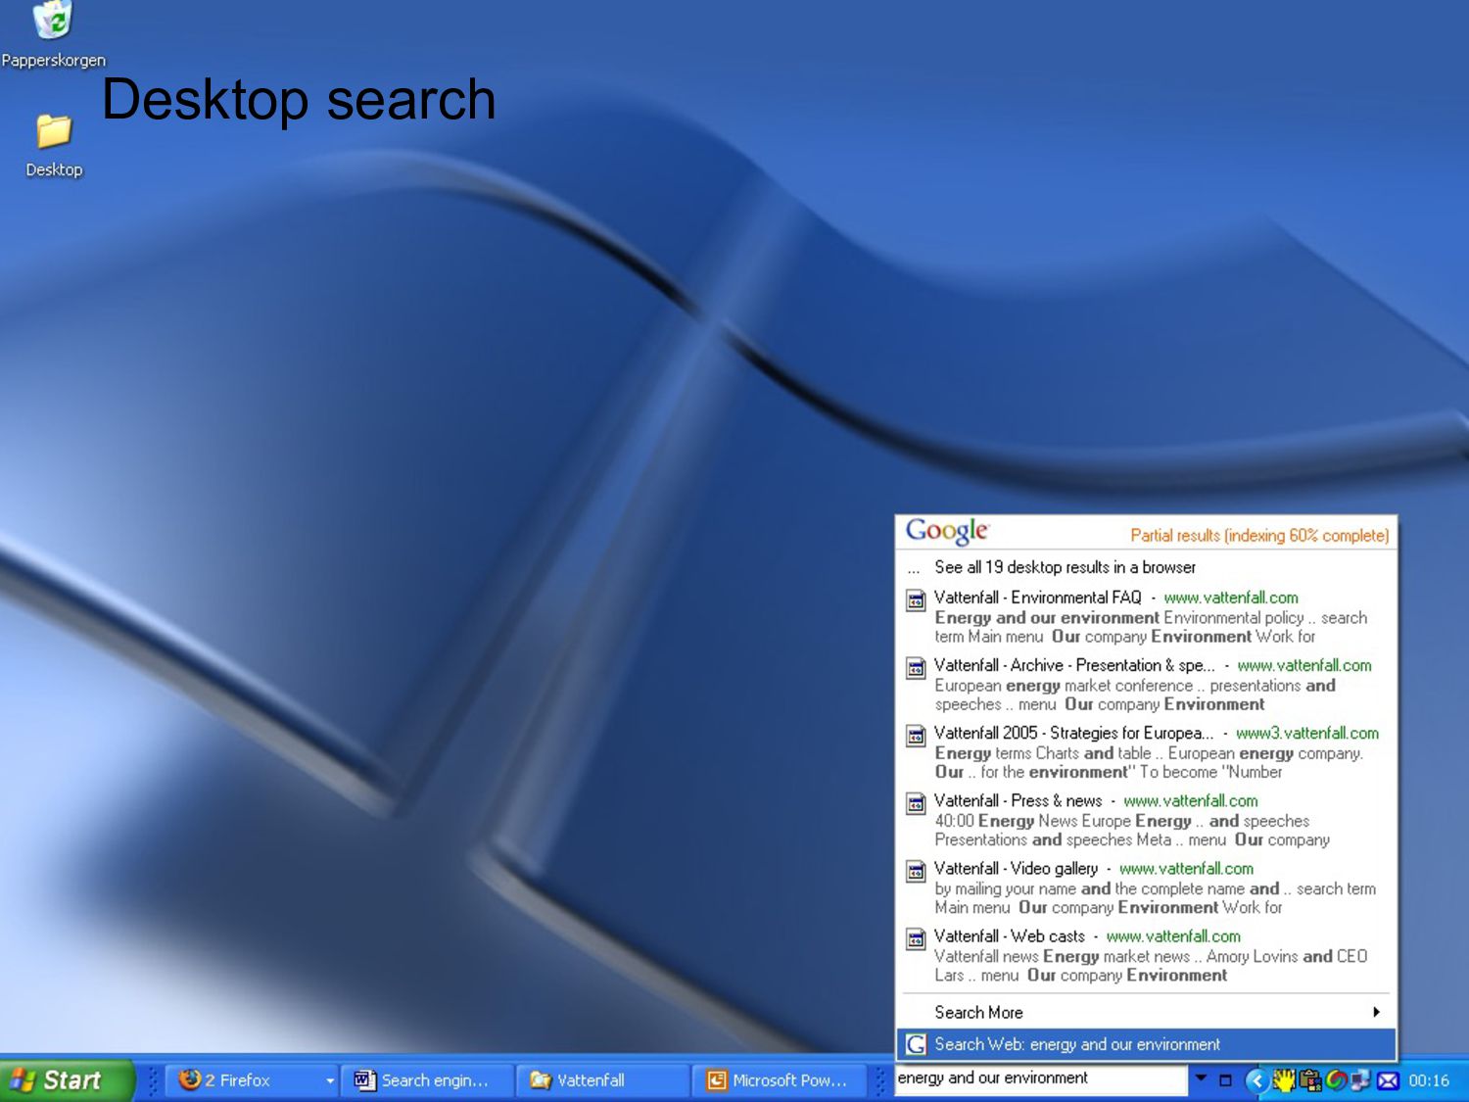Open the Vattenfall - Video gallery result
This screenshot has height=1102, width=1469.
pos(1016,868)
